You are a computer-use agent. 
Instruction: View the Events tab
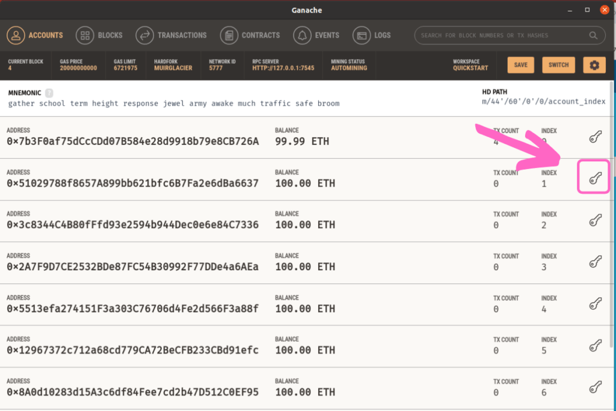pos(316,36)
